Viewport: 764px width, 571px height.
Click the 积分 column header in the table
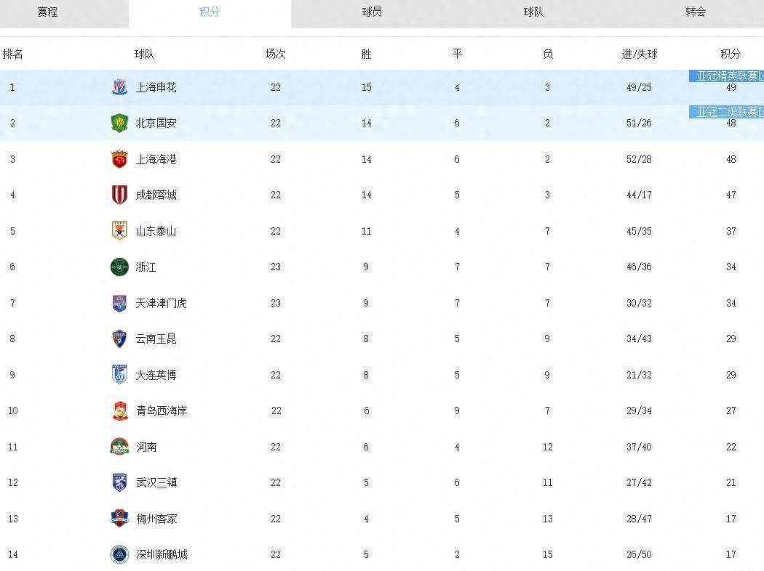pyautogui.click(x=731, y=54)
